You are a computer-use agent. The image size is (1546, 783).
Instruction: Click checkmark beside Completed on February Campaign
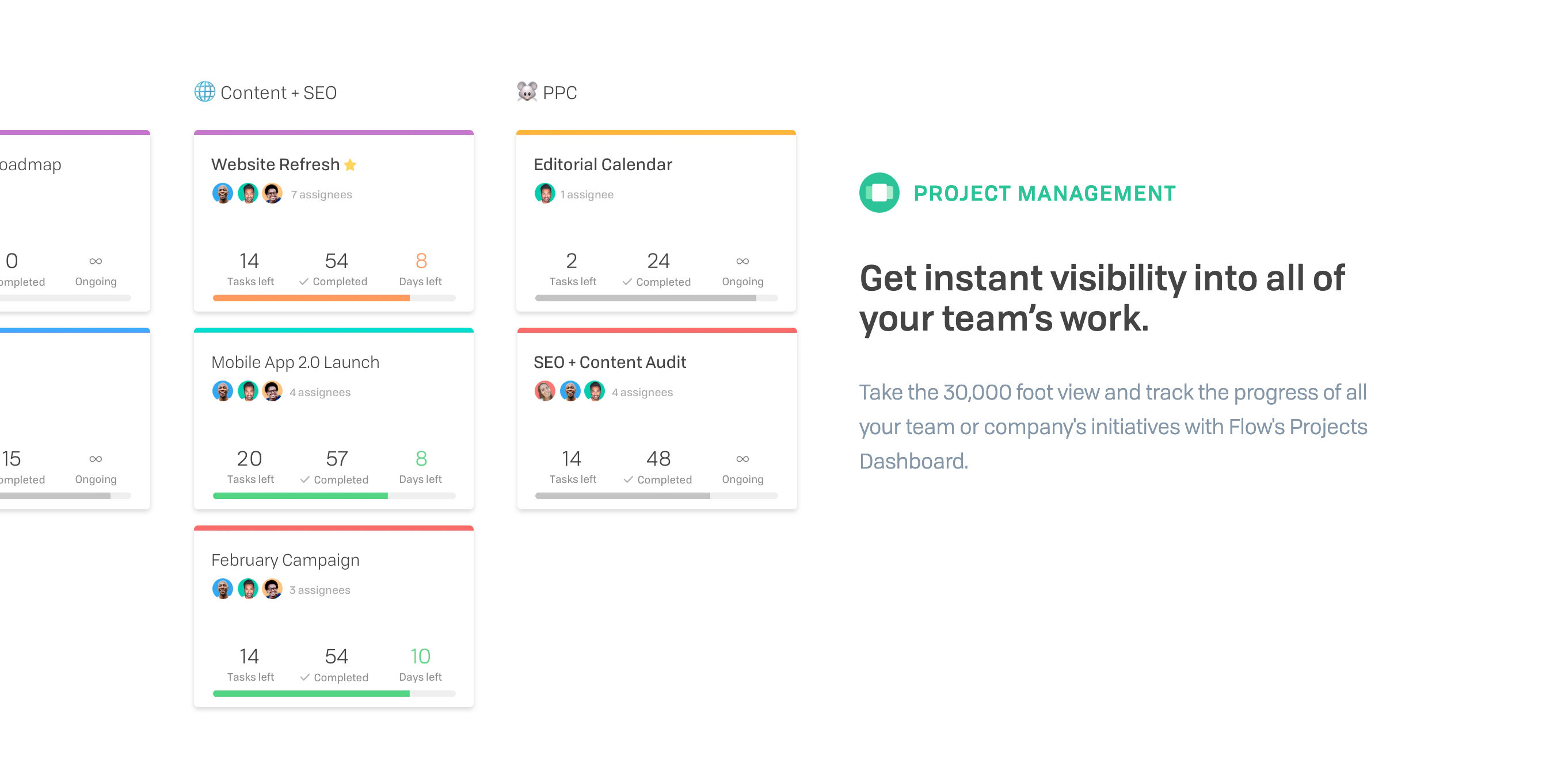[305, 677]
